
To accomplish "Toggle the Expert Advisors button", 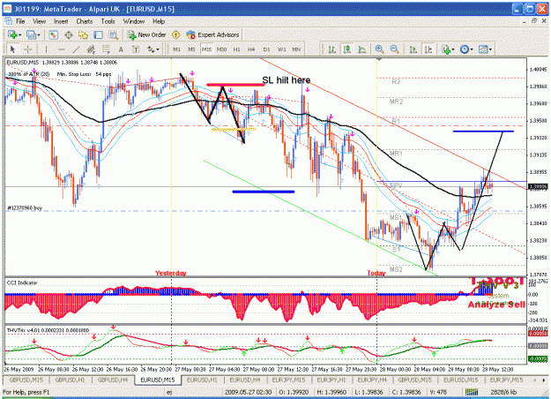I will pos(213,34).
